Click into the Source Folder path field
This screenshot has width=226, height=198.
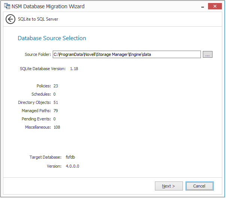tap(127, 54)
